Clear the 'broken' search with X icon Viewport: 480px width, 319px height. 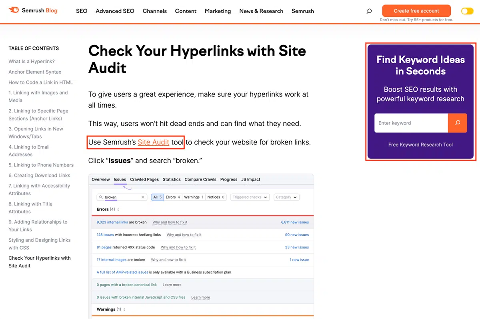coord(143,197)
